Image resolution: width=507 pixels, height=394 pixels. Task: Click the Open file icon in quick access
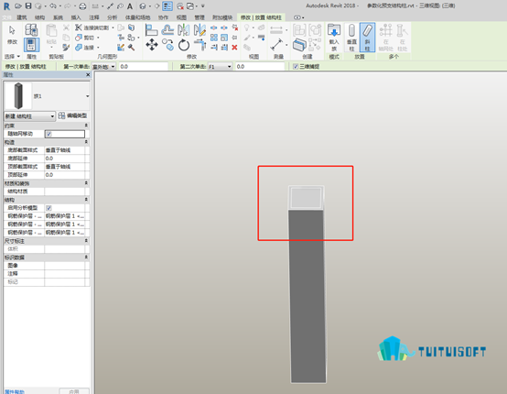[x=18, y=6]
